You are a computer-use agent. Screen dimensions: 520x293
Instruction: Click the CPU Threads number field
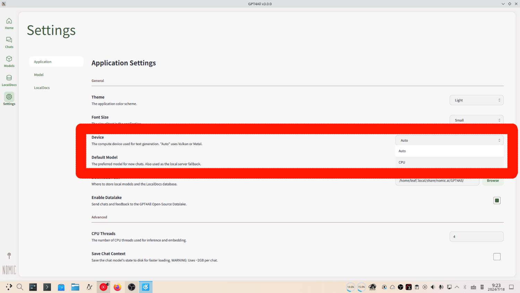click(x=476, y=237)
